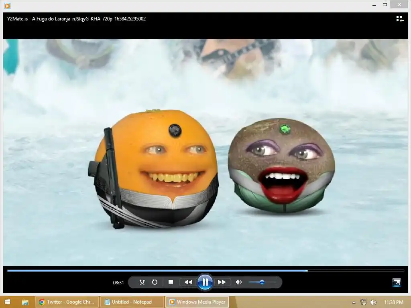
Task: Turn shuffle on in the player controls
Action: pyautogui.click(x=142, y=282)
